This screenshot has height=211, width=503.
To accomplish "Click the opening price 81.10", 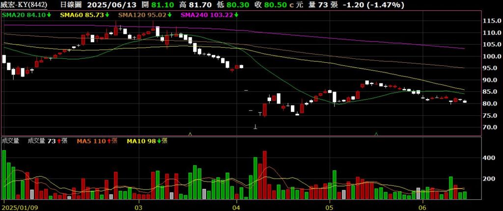I will pyautogui.click(x=164, y=5).
